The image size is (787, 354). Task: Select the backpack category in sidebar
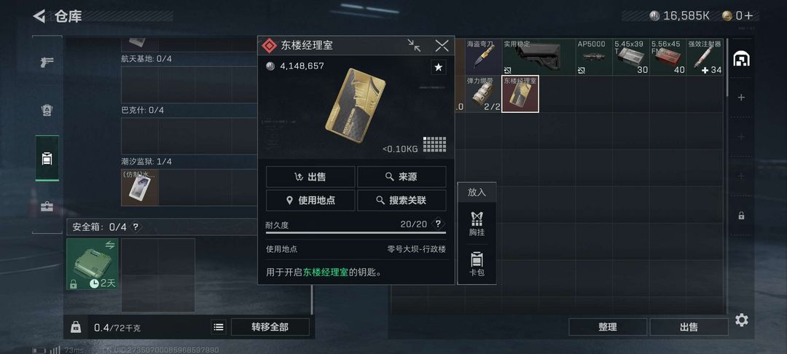(x=47, y=159)
